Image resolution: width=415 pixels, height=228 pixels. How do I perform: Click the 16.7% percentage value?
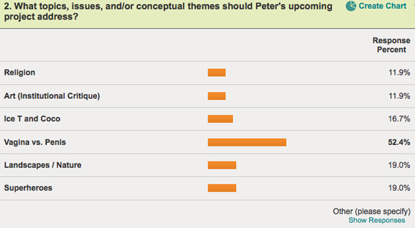coord(399,119)
